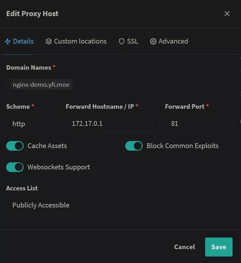The width and height of the screenshot is (241, 263).
Task: Open the SSL tab
Action: point(128,41)
